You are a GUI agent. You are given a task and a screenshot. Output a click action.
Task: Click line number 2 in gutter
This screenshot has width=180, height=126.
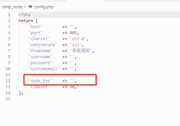tap(9, 21)
